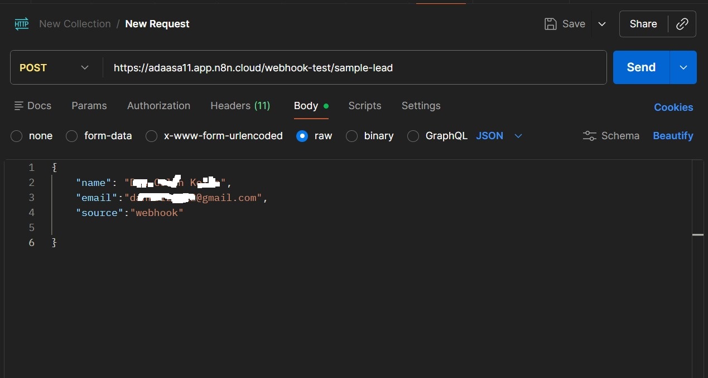Click New Collection in the breadcrumb
This screenshot has width=708, height=378.
tap(75, 24)
